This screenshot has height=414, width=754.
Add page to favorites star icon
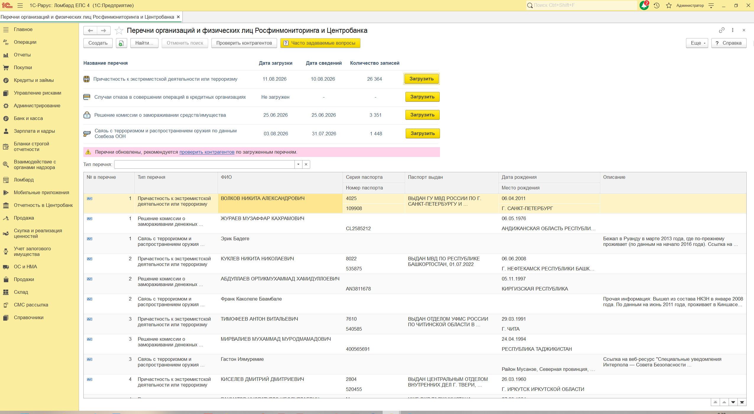119,30
